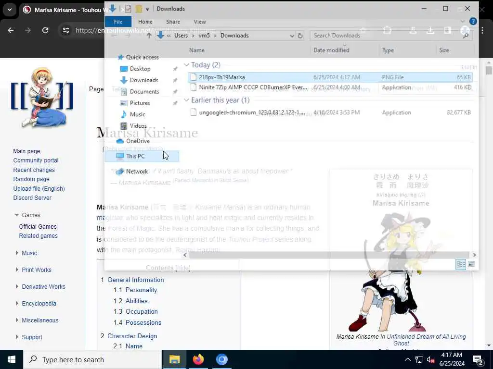Switch to the Home ribbon tab
The width and height of the screenshot is (493, 369).
point(145,22)
